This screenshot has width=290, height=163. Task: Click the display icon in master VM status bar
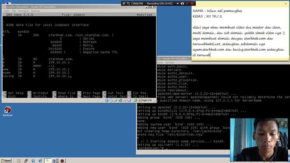click(129, 100)
